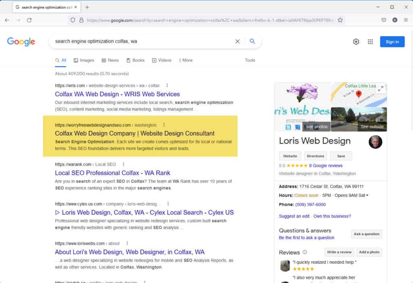The height and width of the screenshot is (283, 413).
Task: Clear the search box with X icon
Action: (237, 41)
